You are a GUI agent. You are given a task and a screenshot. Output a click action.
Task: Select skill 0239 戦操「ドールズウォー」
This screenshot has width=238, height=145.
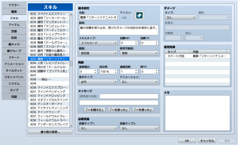(49, 42)
